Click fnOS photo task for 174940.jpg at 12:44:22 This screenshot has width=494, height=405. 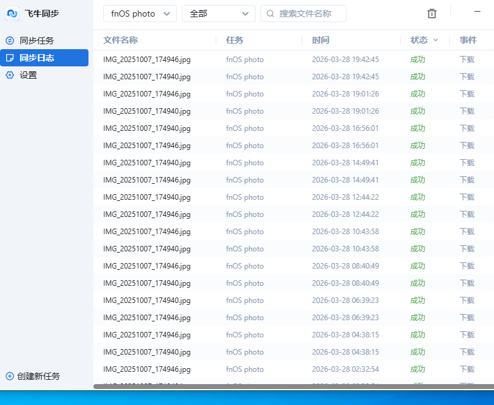click(x=245, y=197)
